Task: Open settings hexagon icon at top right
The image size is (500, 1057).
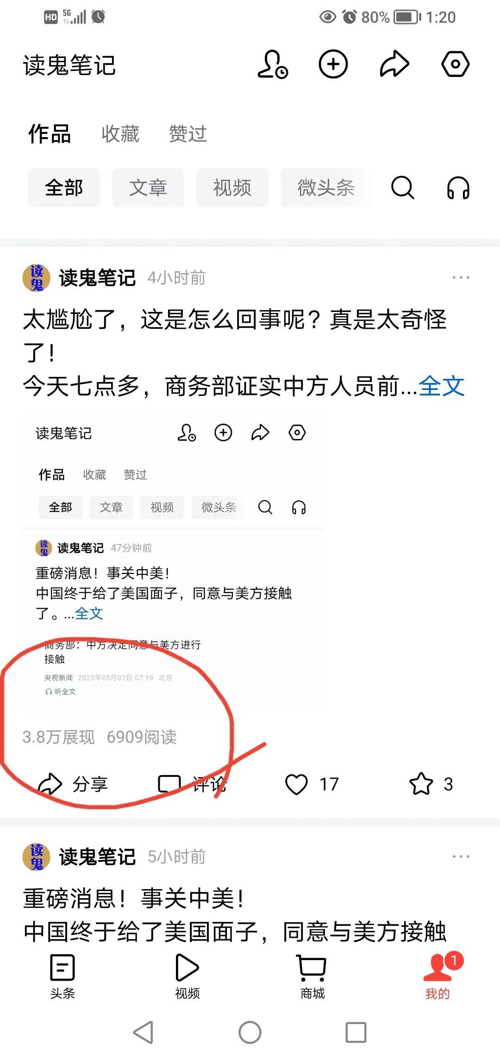Action: tap(456, 64)
